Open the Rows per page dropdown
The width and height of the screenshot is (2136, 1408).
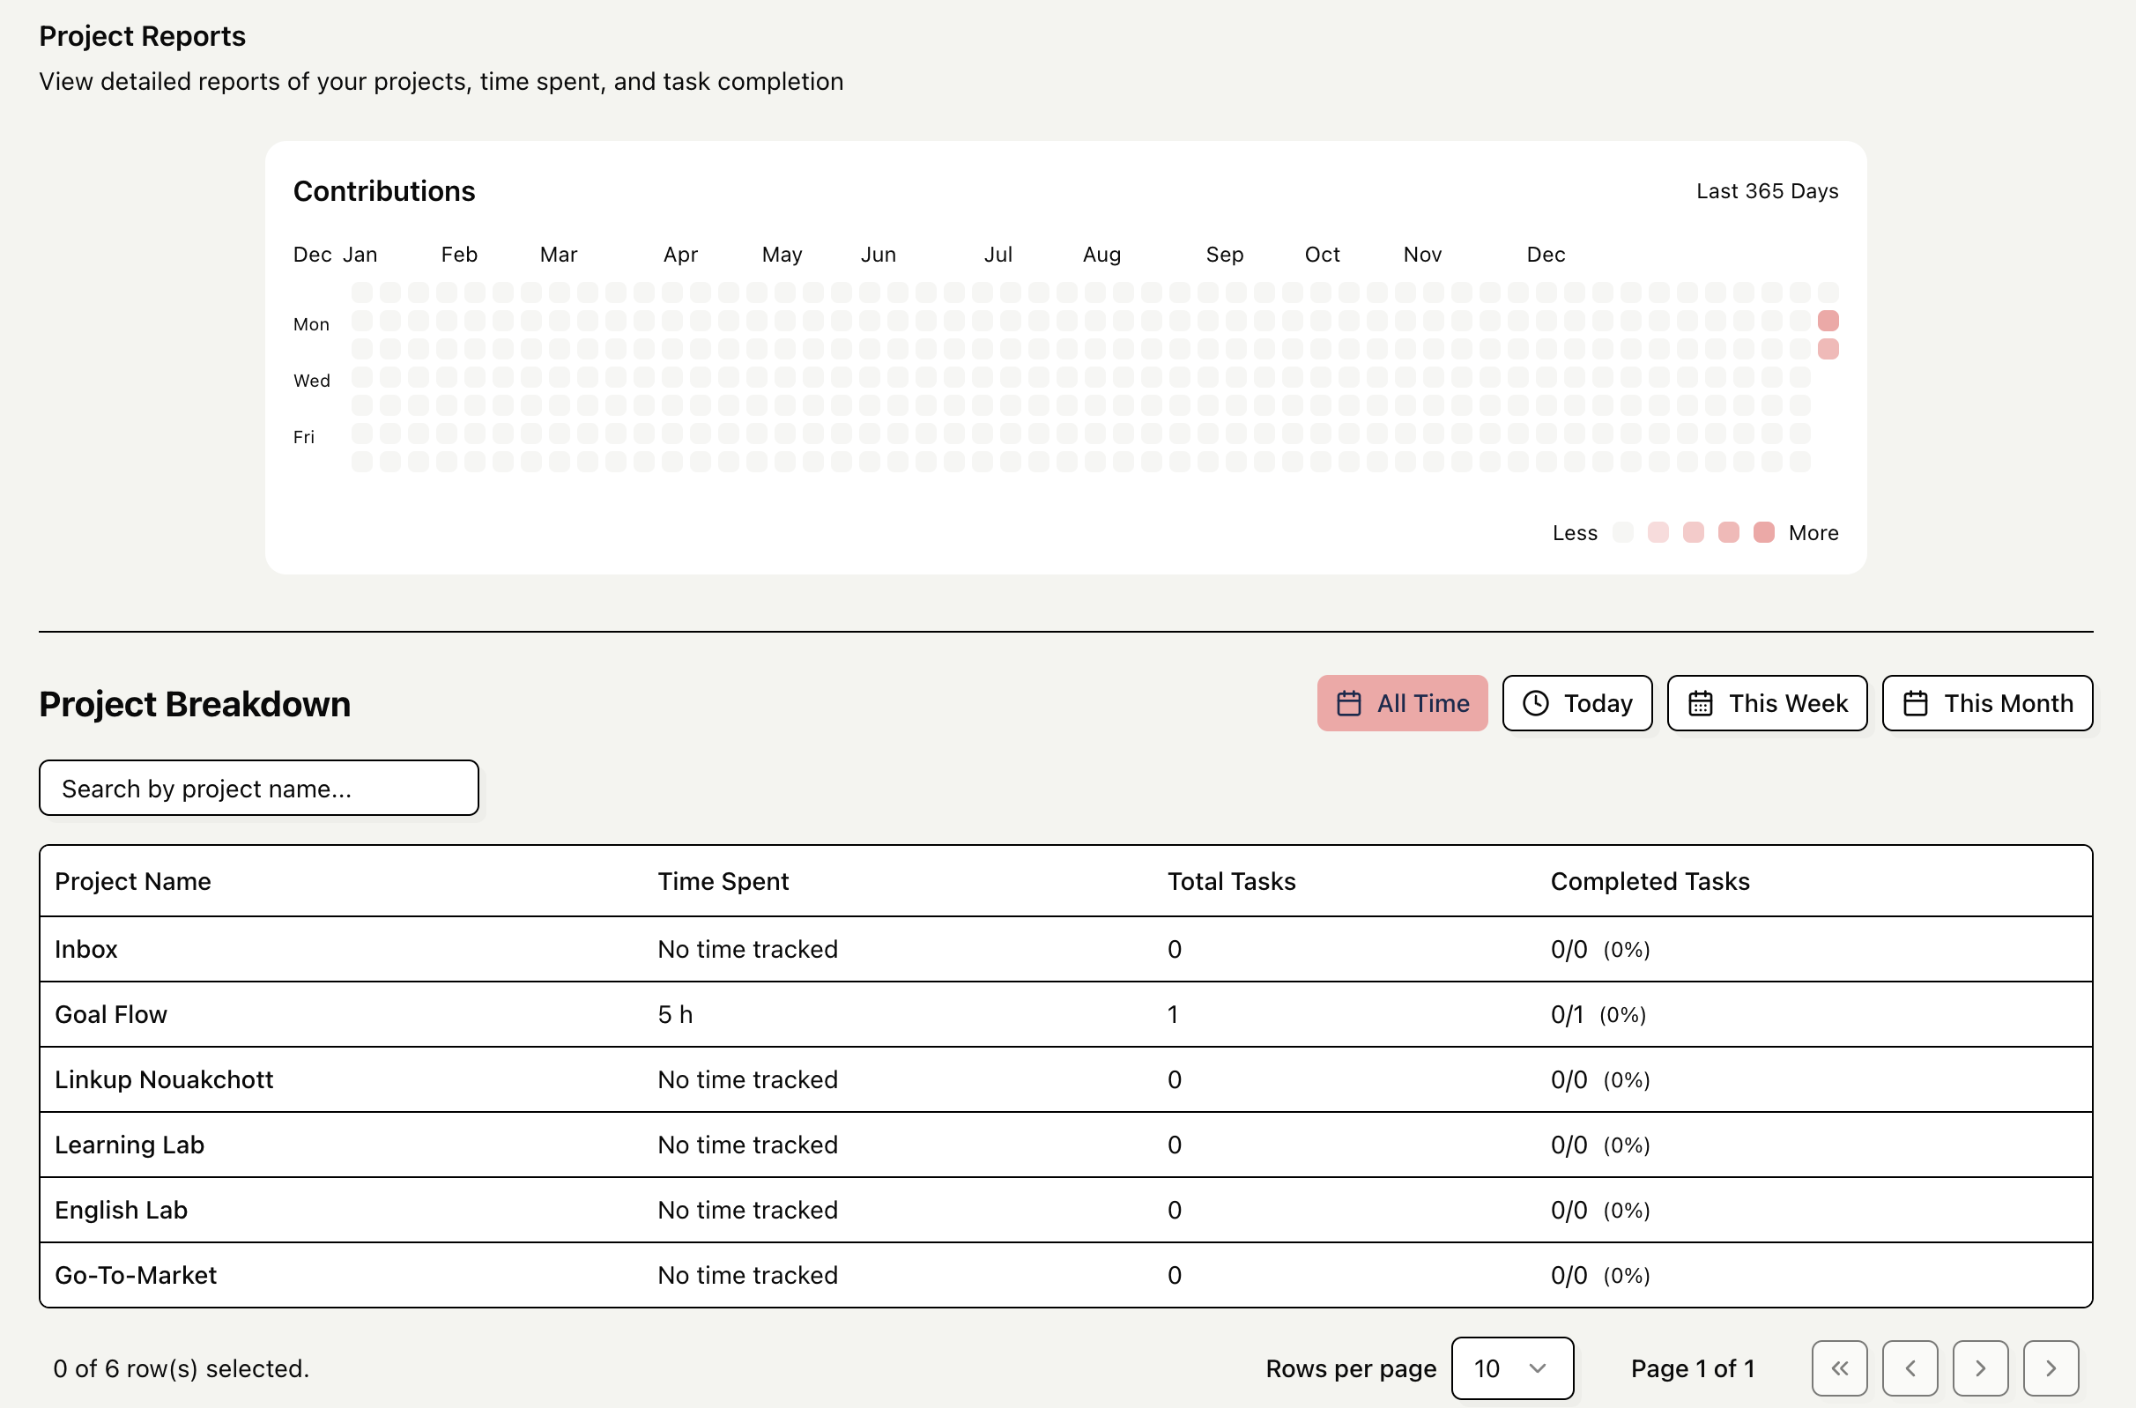[1512, 1367]
